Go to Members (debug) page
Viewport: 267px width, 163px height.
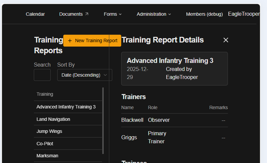pos(204,14)
